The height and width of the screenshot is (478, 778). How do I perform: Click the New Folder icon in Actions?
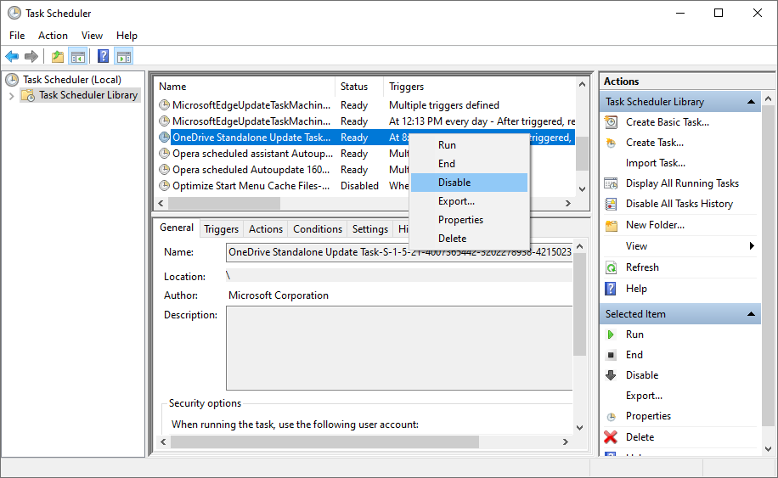coord(612,225)
